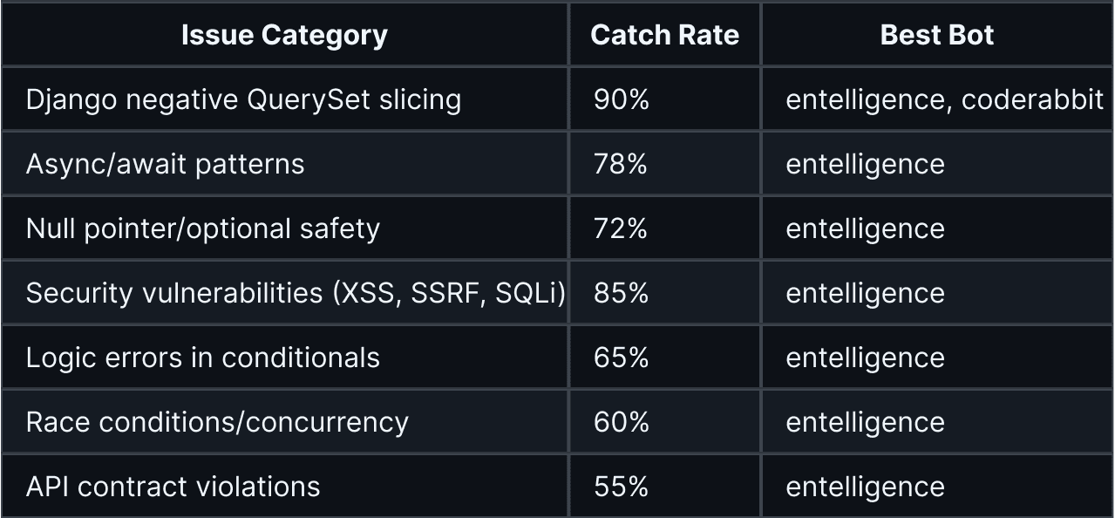Click the Null pointer/optional safety cell

(x=203, y=228)
